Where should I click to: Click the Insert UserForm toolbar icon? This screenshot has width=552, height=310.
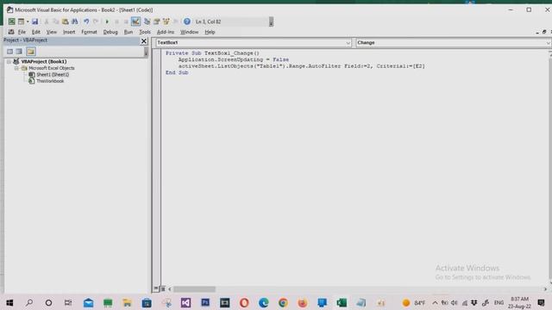[21, 22]
